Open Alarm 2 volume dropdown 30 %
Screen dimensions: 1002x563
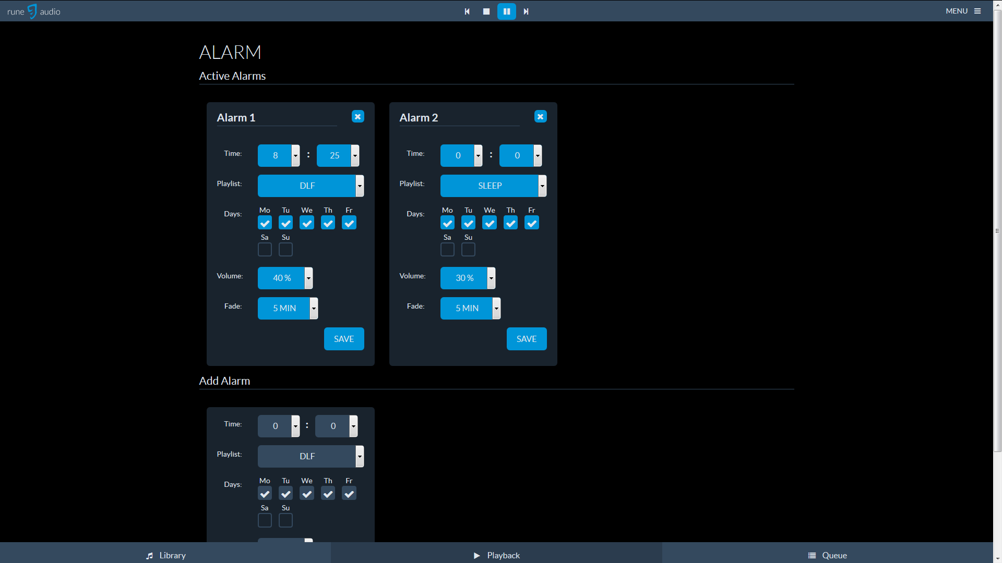[468, 278]
